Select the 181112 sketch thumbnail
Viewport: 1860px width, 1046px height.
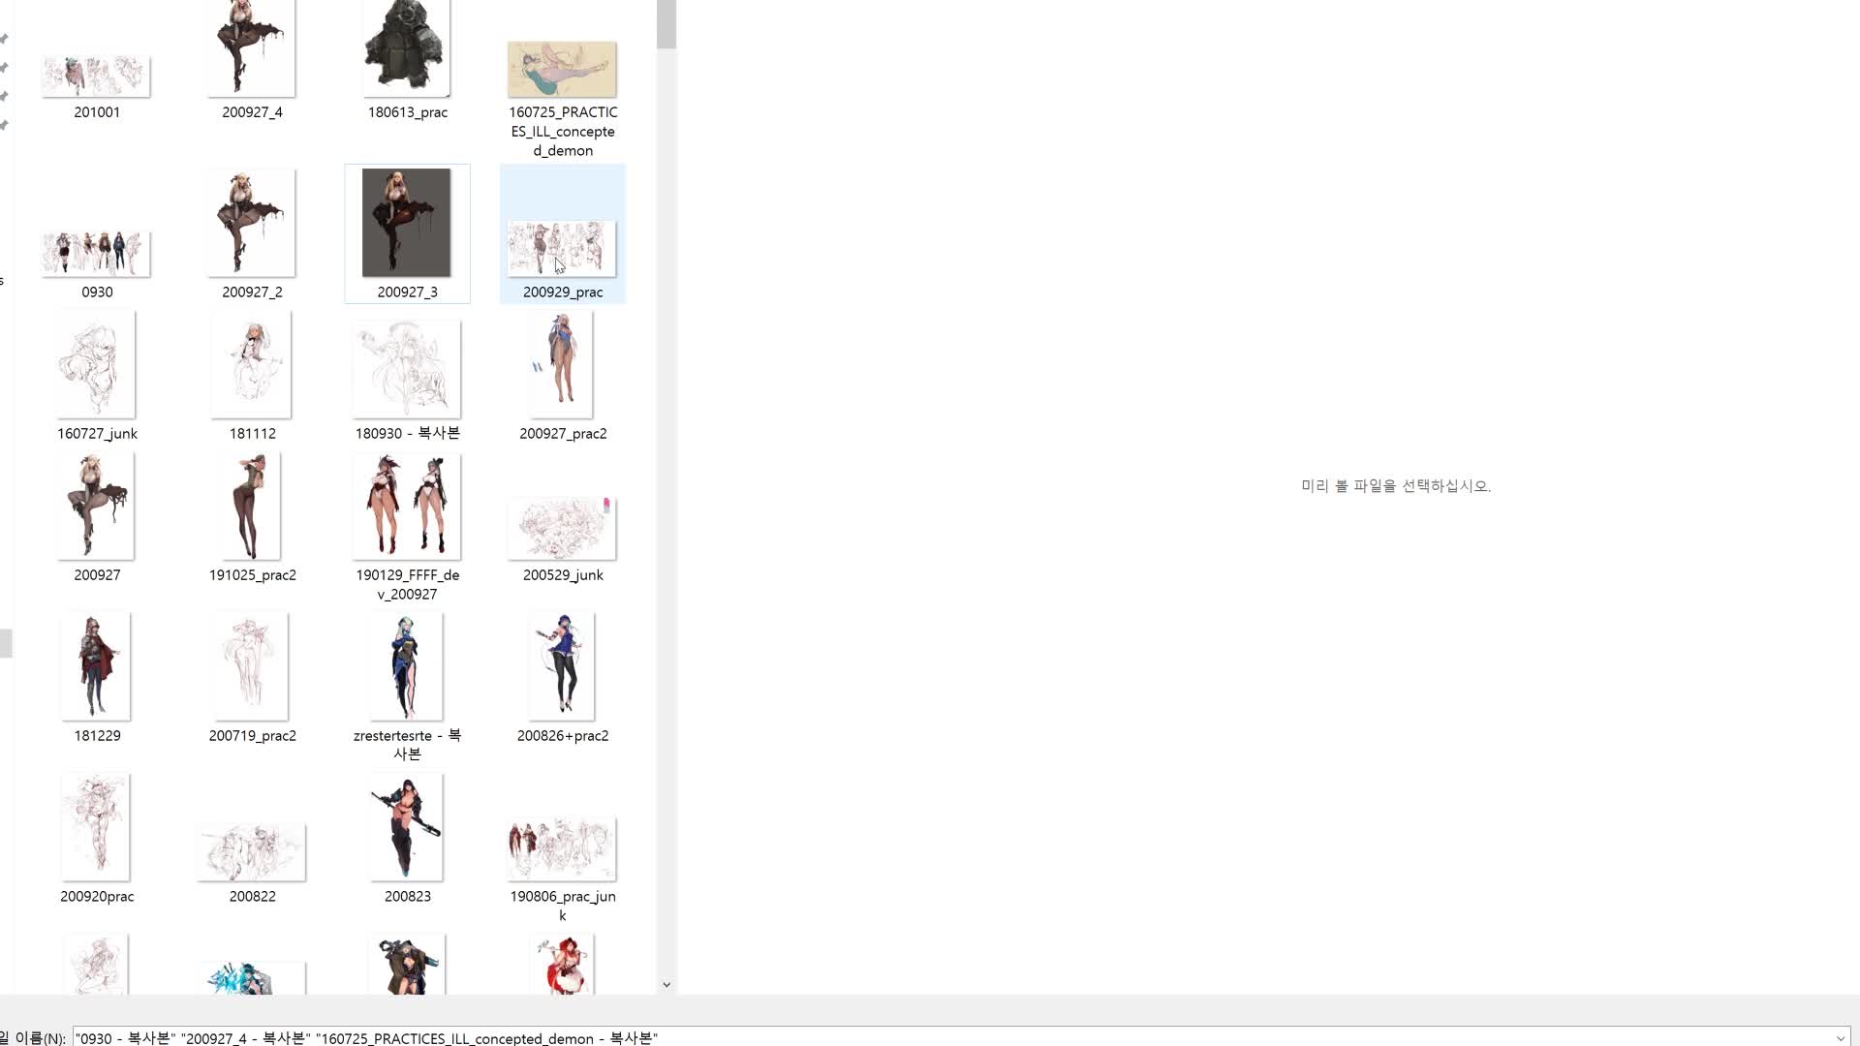point(252,365)
